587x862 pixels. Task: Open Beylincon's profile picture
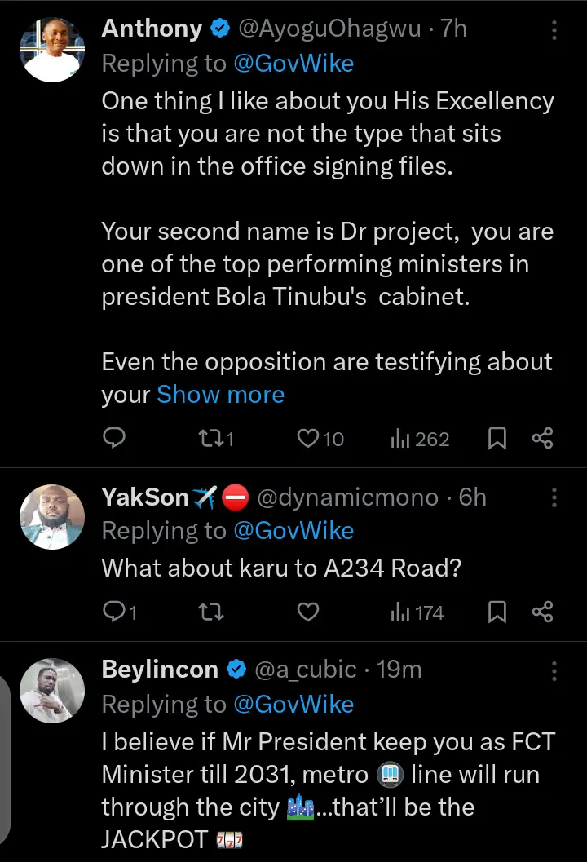[52, 690]
